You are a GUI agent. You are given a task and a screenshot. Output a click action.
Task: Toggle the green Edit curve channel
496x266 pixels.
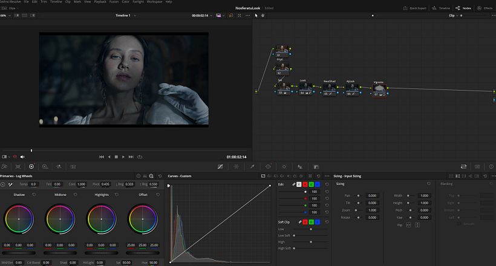point(312,184)
